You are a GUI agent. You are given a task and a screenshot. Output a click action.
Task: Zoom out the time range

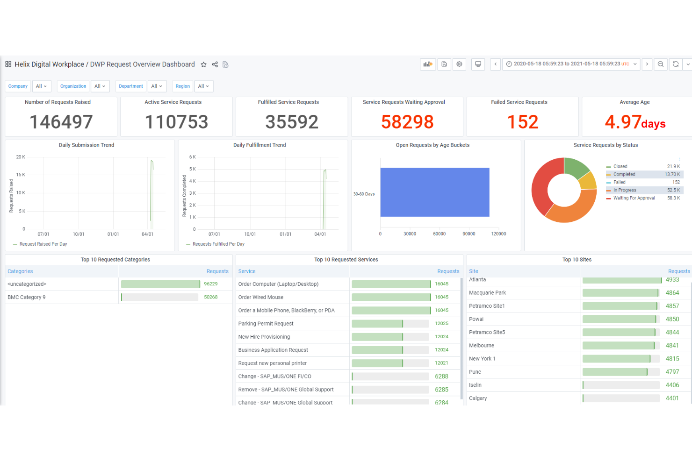(x=661, y=64)
